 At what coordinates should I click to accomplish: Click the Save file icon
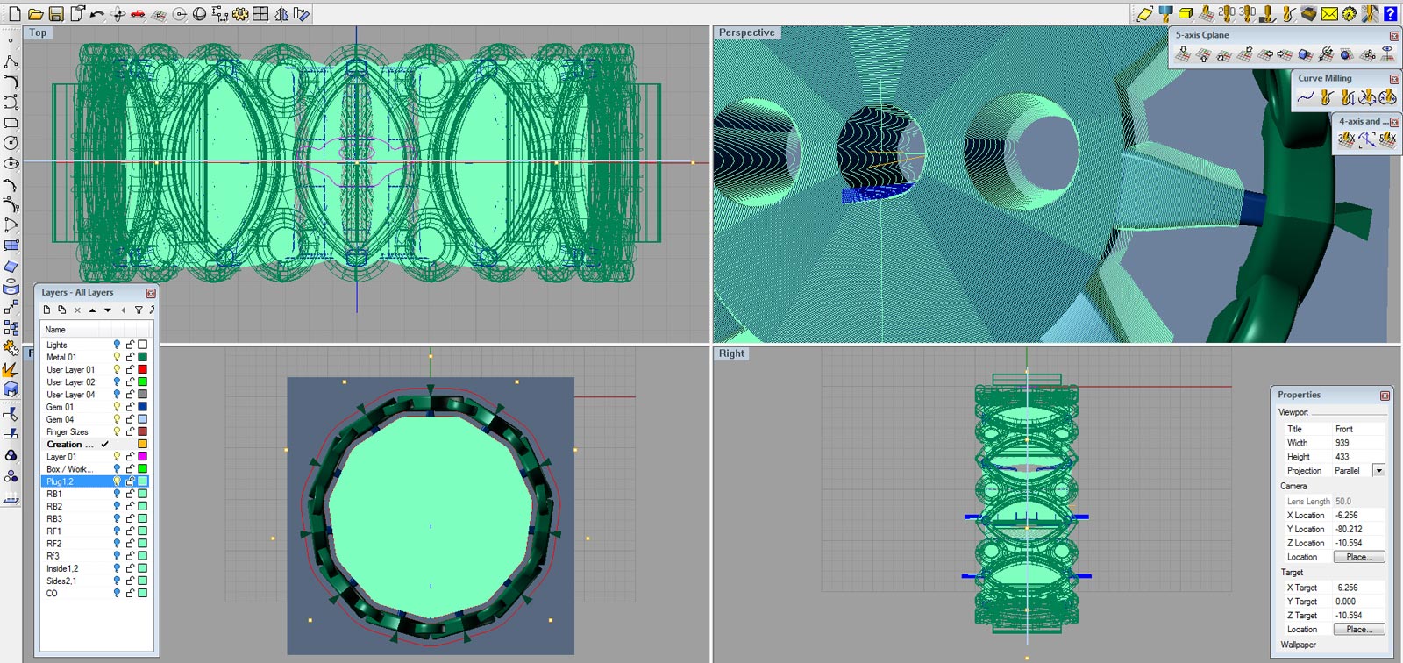[56, 14]
